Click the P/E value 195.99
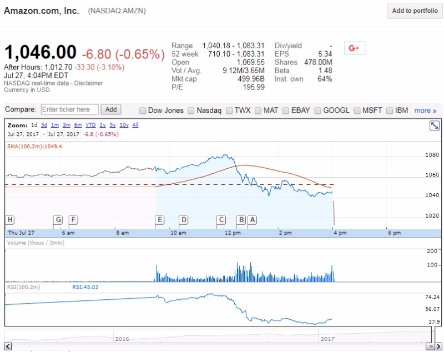 point(254,87)
